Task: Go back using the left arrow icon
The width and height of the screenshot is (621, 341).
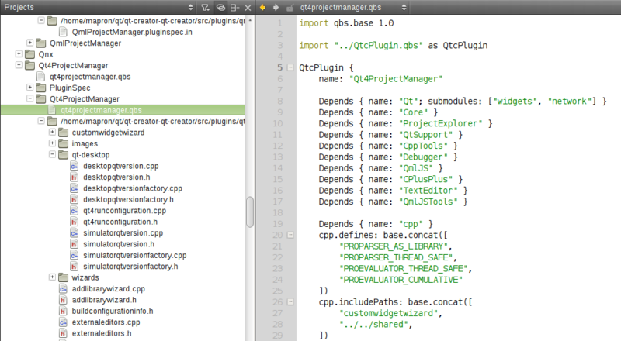Action: pyautogui.click(x=262, y=7)
